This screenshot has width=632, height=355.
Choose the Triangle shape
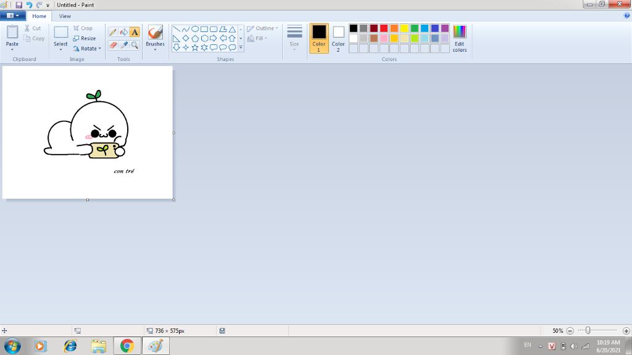pyautogui.click(x=232, y=29)
